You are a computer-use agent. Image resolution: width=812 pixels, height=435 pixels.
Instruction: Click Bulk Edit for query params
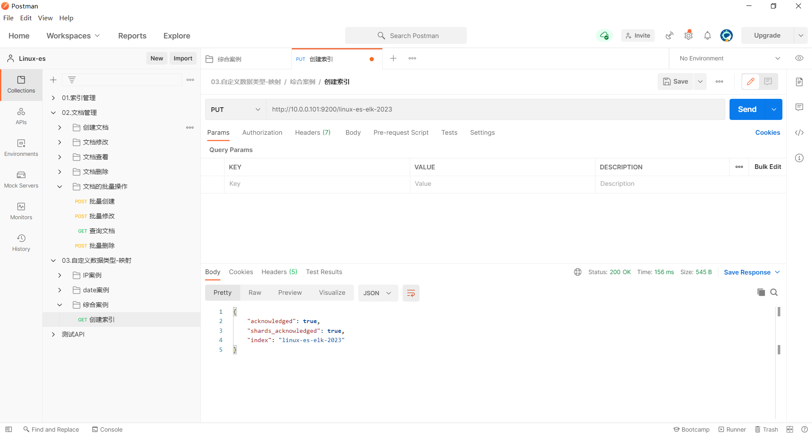[768, 167]
